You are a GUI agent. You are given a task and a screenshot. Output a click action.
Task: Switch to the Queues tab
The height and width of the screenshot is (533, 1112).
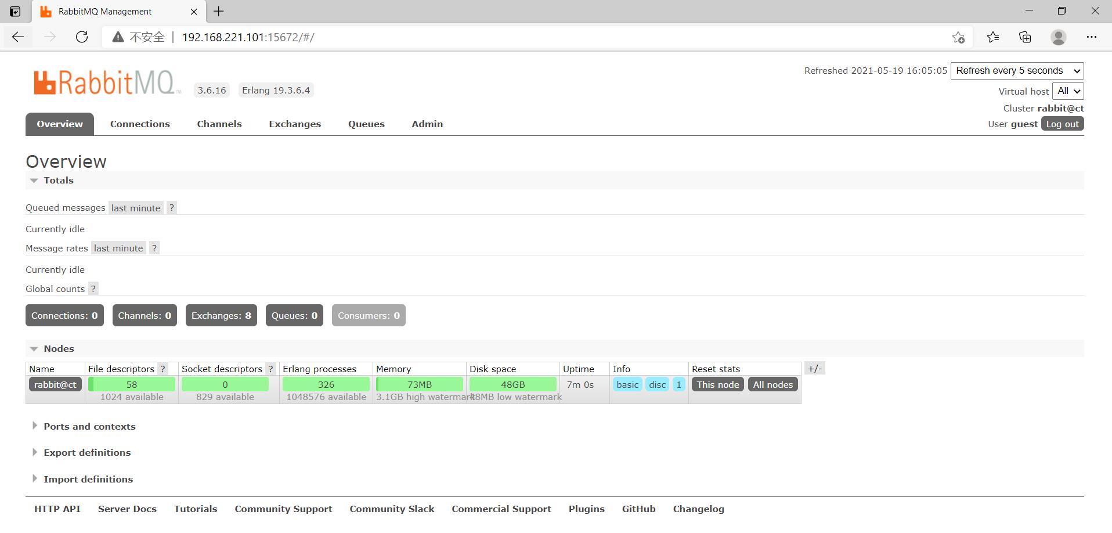tap(366, 124)
